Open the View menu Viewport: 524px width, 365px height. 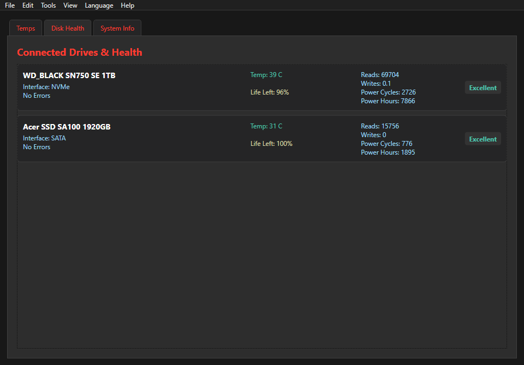tap(70, 5)
